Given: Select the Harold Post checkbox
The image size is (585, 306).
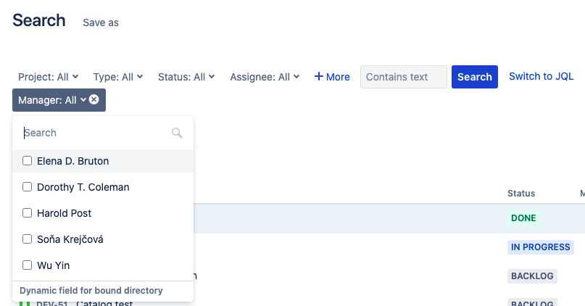Looking at the screenshot, I should [28, 213].
